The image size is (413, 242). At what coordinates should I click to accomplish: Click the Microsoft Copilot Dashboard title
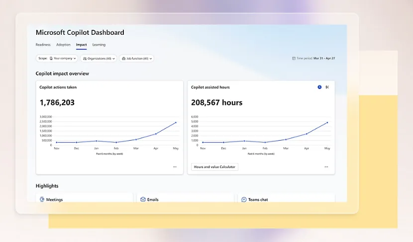pyautogui.click(x=80, y=32)
